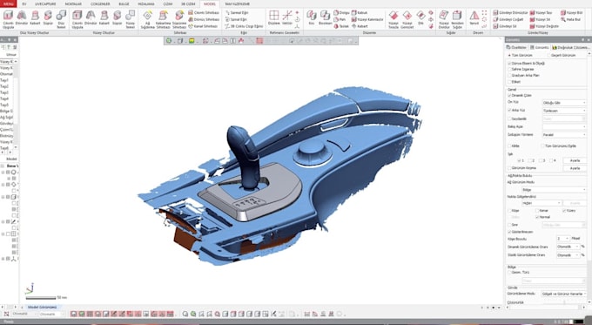
Task: Switch to the NOKTALAR ribbon tab
Action: 73,3
